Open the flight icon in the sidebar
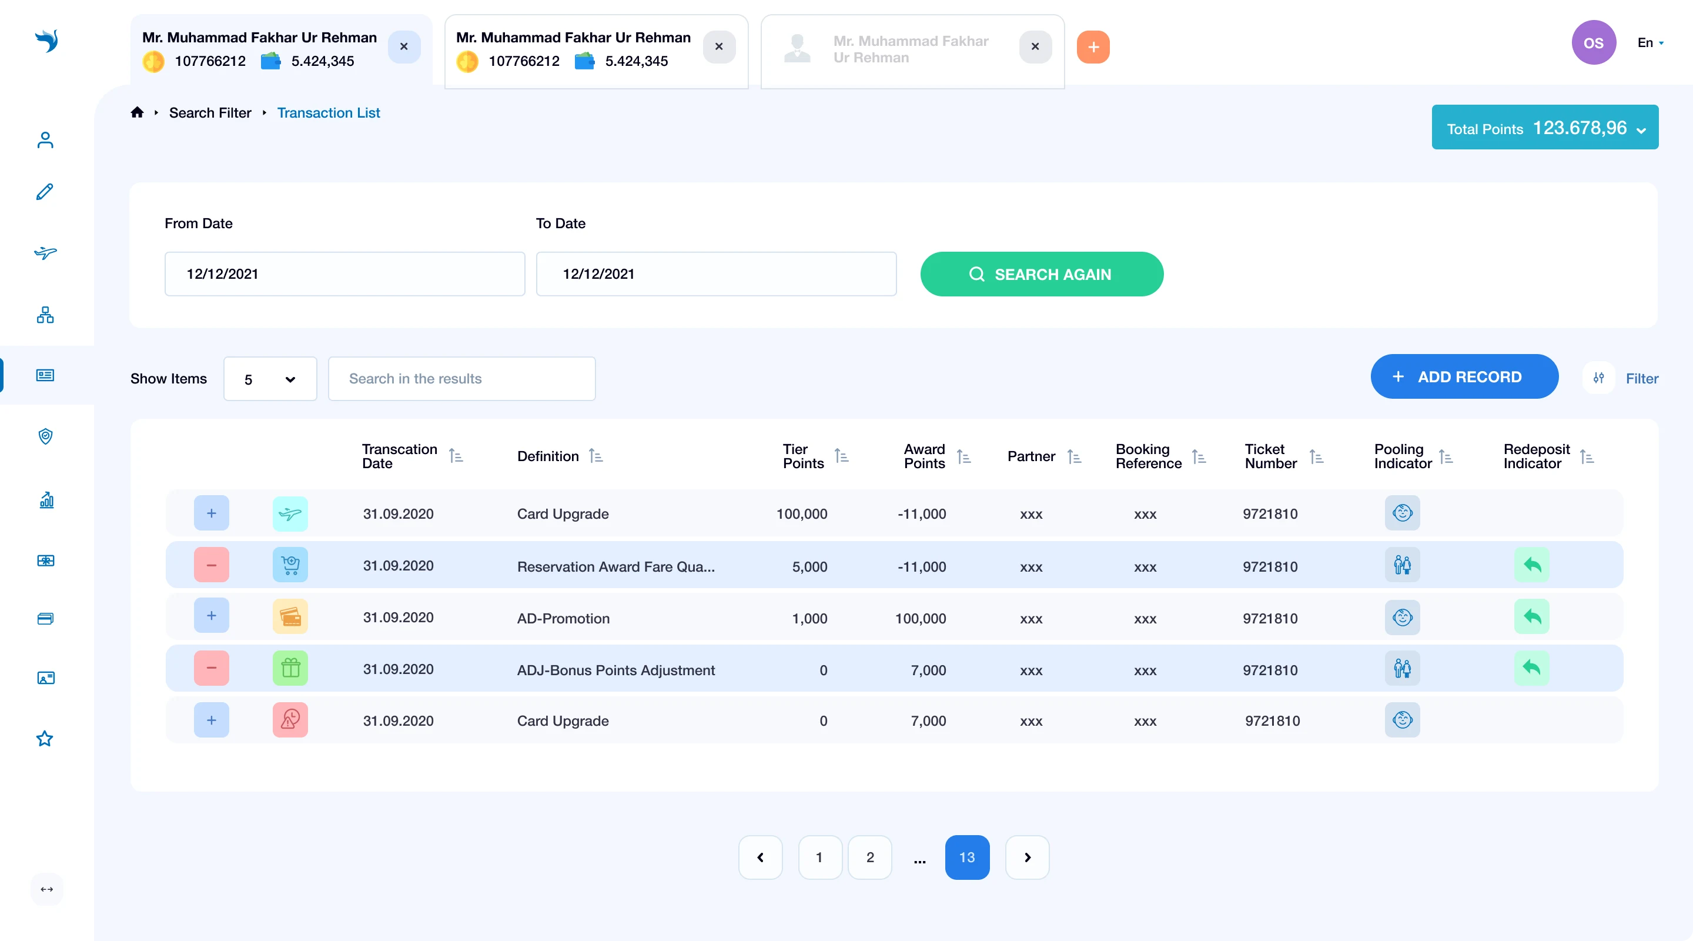 [x=45, y=253]
